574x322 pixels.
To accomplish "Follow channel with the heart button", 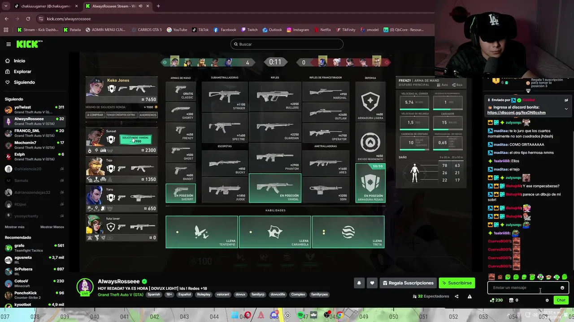I will [372, 283].
